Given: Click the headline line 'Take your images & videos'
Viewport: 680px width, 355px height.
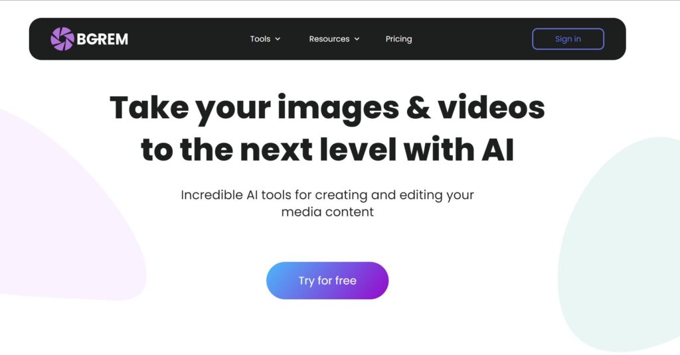Looking at the screenshot, I should 327,108.
